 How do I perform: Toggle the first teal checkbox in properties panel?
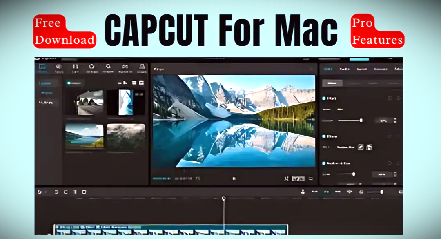point(324,98)
